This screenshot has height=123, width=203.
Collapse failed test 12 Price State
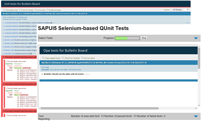tap(18, 84)
